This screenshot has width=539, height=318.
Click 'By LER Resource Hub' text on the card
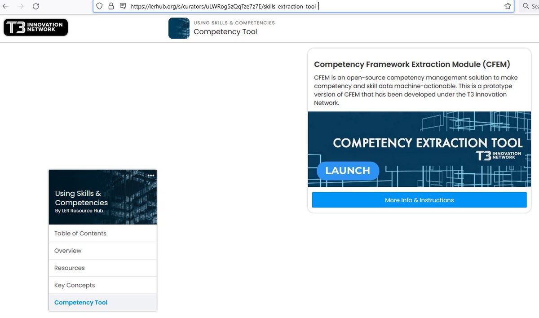click(x=80, y=211)
